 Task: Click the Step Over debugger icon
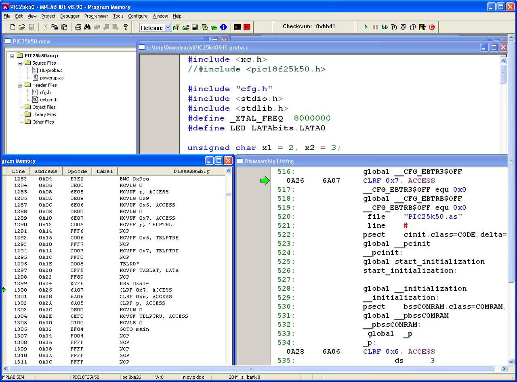point(404,27)
